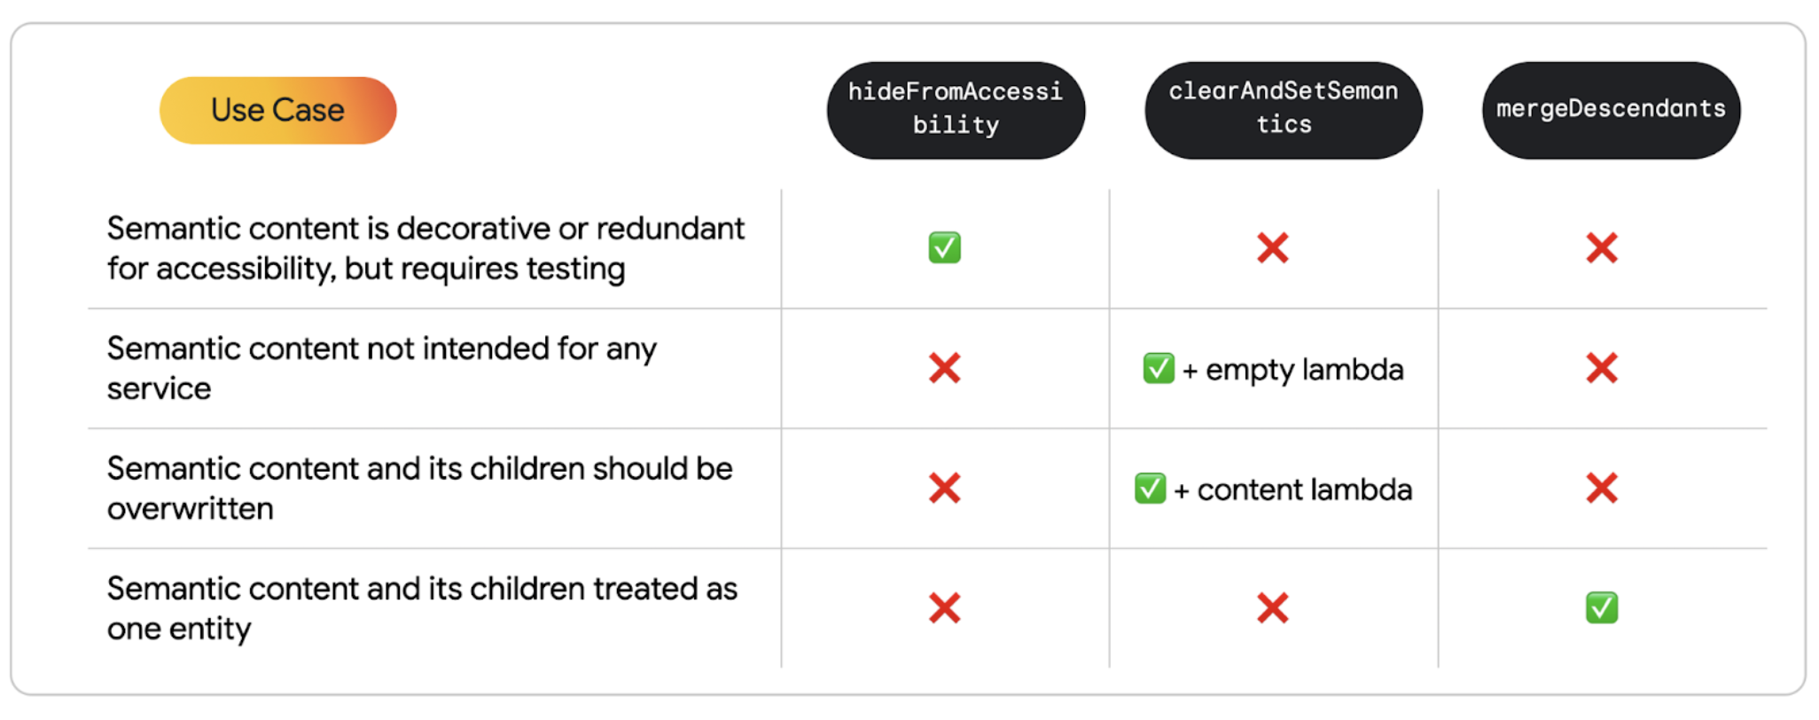This screenshot has width=1819, height=720.
Task: Click the not intended for any service text
Action: [381, 368]
